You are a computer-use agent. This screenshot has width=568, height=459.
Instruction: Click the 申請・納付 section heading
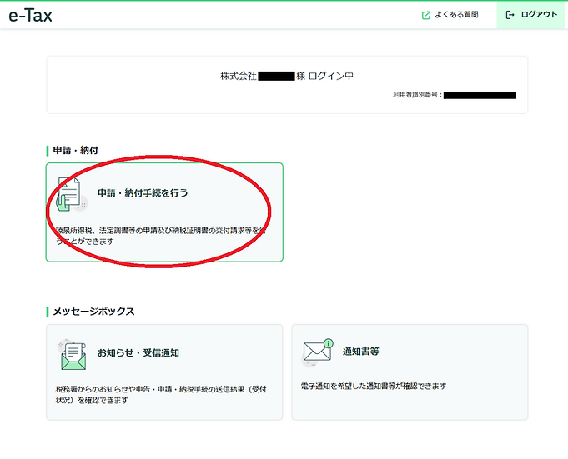tap(75, 150)
